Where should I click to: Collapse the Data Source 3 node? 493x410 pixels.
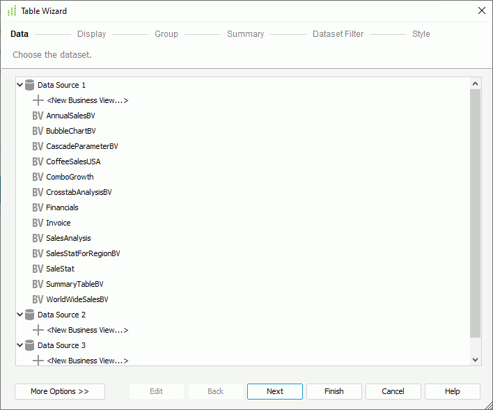pyautogui.click(x=19, y=345)
